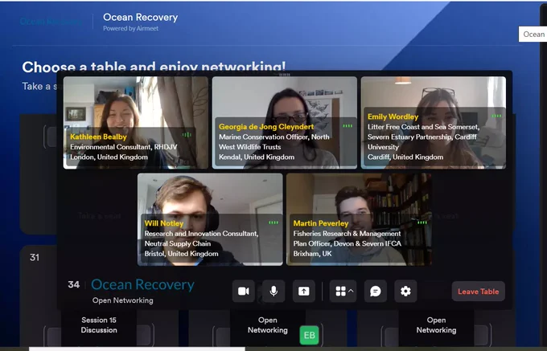Toggle the camera video button

pos(244,291)
